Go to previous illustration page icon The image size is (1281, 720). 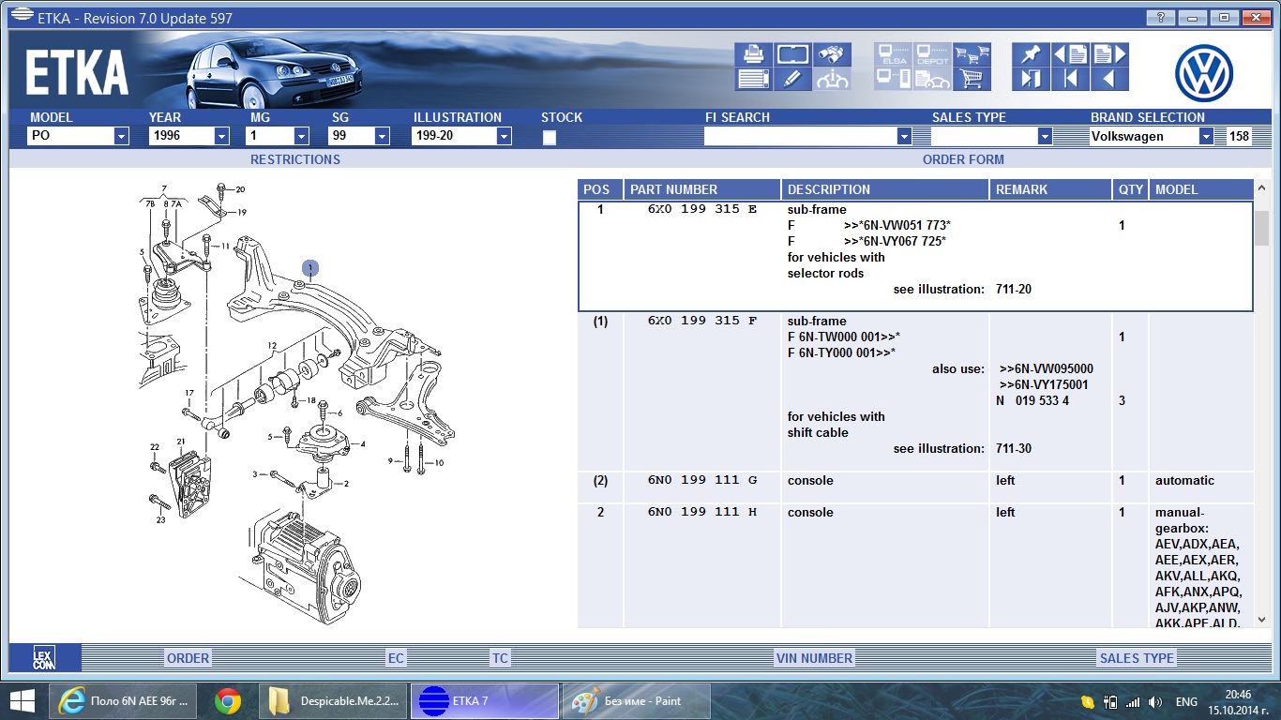point(1070,54)
